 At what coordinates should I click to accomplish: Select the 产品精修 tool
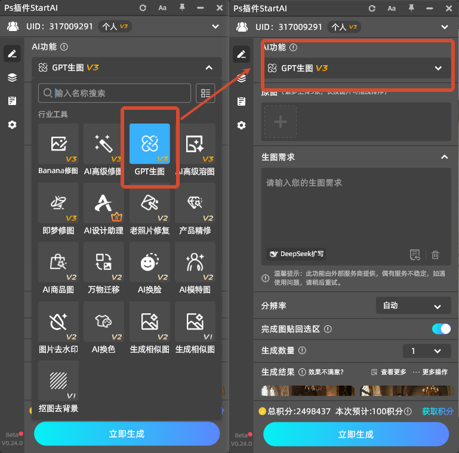click(195, 203)
